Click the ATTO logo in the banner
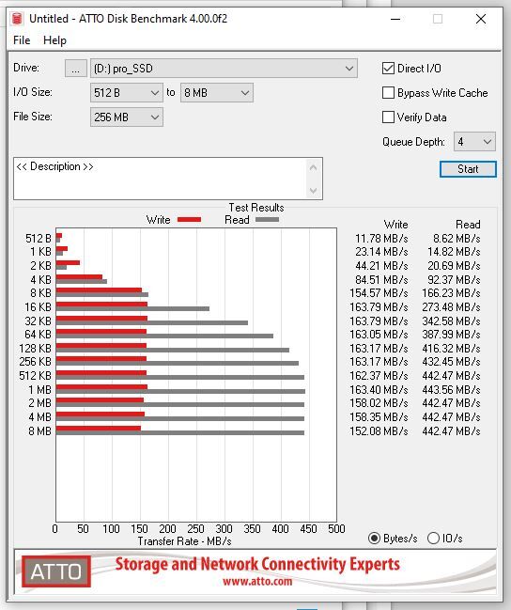This screenshot has height=610, width=511. (x=56, y=571)
